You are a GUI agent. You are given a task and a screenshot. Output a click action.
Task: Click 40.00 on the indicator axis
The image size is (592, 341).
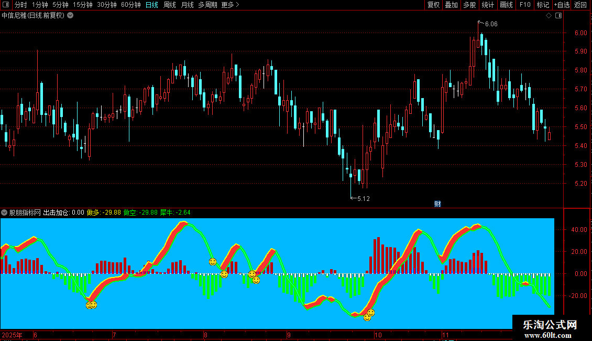pos(579,229)
